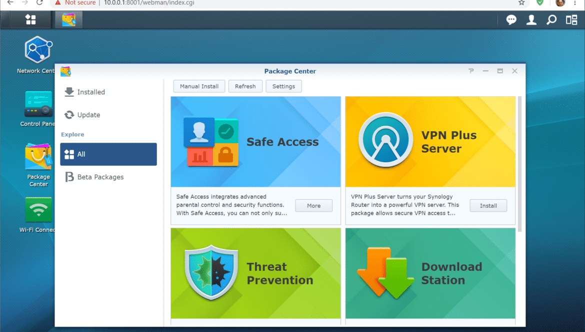Viewport: 585px width, 332px height.
Task: Click More button for Safe Access
Action: pyautogui.click(x=314, y=206)
